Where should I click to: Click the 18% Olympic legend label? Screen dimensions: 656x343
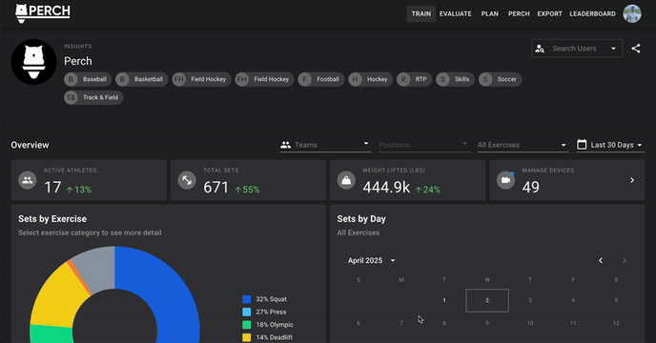point(275,325)
